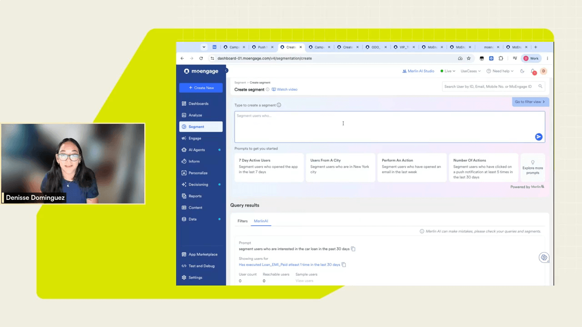Screen dimensions: 582x327
Task: Collapse the sidebar with the arrow toggle
Action: click(226, 70)
